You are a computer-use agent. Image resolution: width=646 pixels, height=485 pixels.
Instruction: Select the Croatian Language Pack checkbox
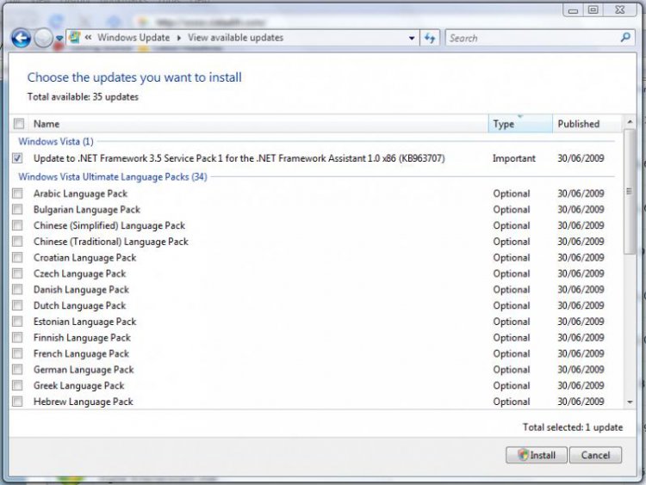coord(17,257)
